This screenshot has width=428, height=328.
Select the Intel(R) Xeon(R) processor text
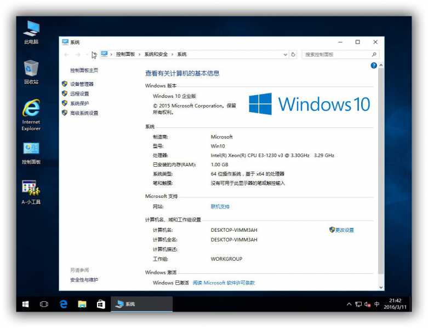click(272, 155)
